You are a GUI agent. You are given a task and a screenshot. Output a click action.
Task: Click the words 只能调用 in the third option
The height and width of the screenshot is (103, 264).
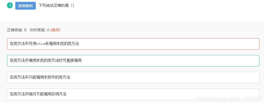click(36, 77)
